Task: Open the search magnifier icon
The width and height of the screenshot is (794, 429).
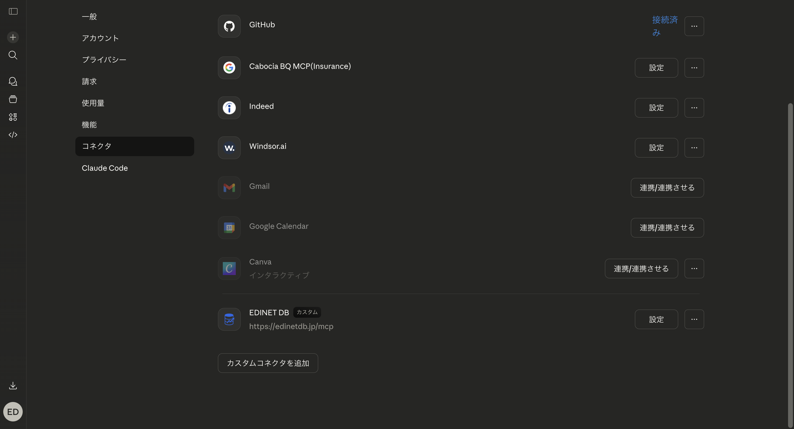Action: 13,55
